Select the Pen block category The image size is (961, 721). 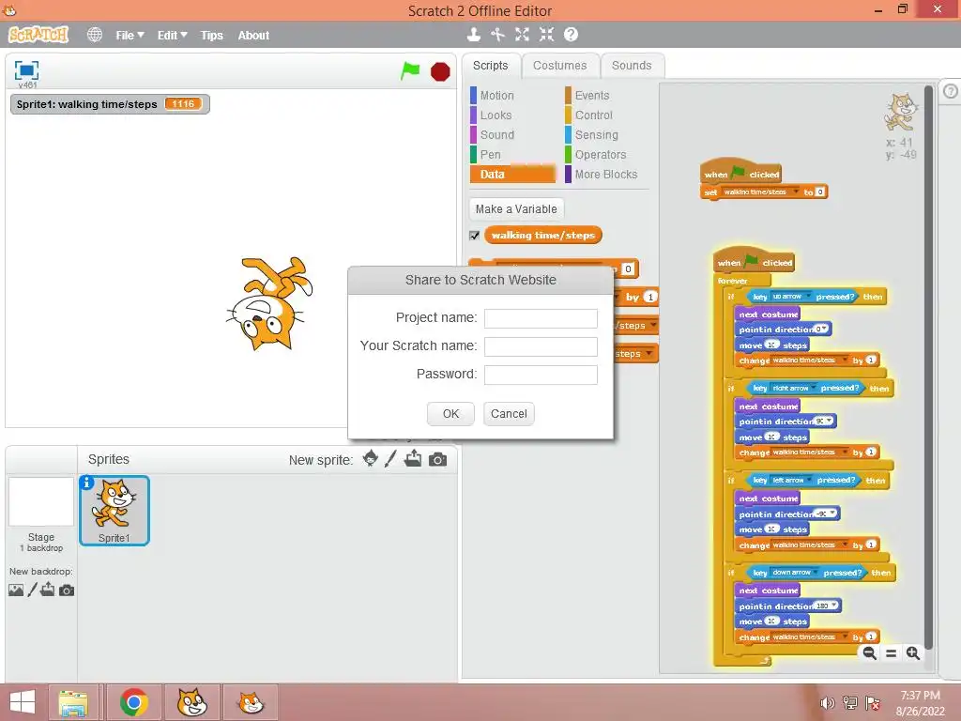pyautogui.click(x=490, y=155)
